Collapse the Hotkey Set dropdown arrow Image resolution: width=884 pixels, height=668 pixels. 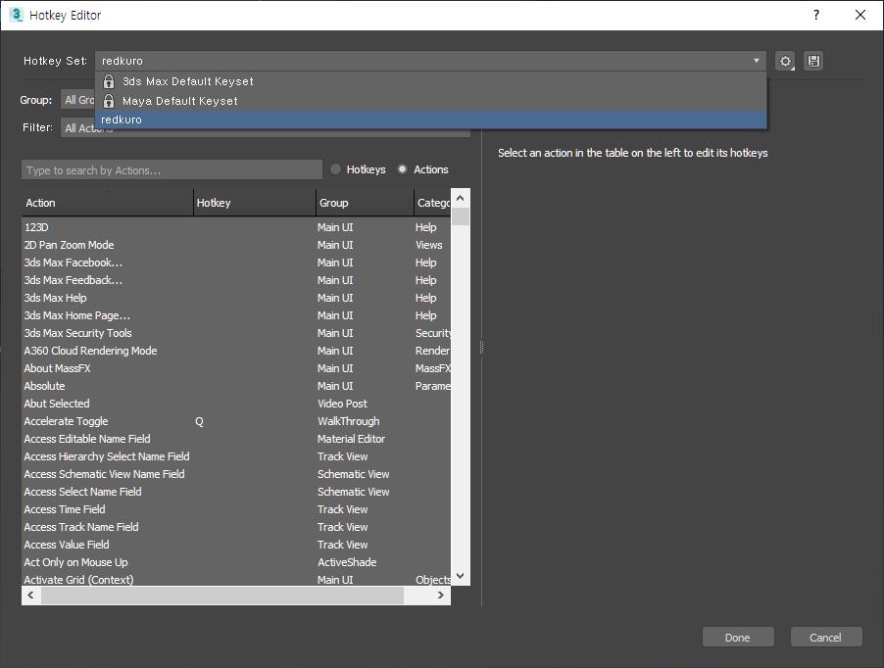(x=756, y=61)
